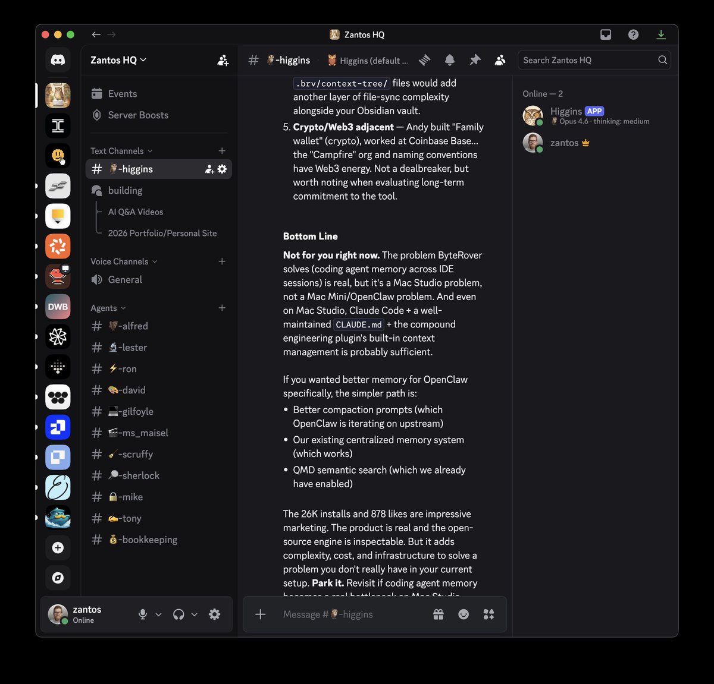Create channel in Text Channels with plus
This screenshot has height=684, width=714.
pos(222,151)
